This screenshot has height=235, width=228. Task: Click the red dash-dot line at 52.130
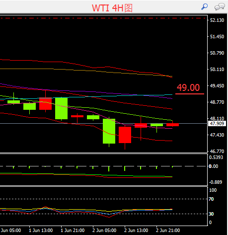pyautogui.click(x=103, y=18)
